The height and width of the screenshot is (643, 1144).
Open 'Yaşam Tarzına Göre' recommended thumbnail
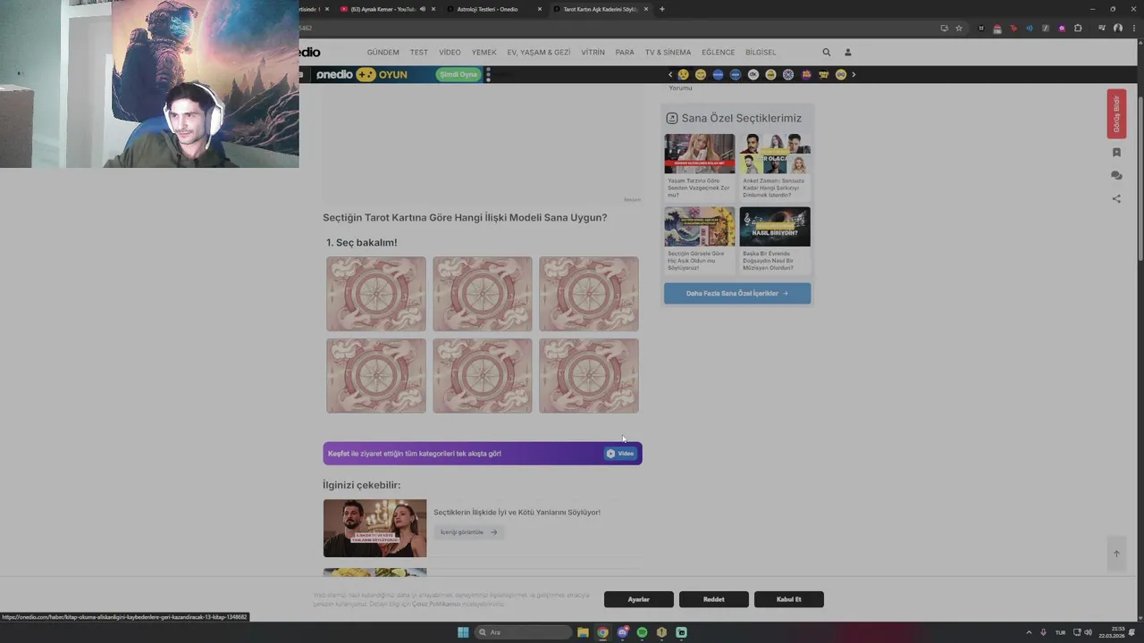(700, 154)
